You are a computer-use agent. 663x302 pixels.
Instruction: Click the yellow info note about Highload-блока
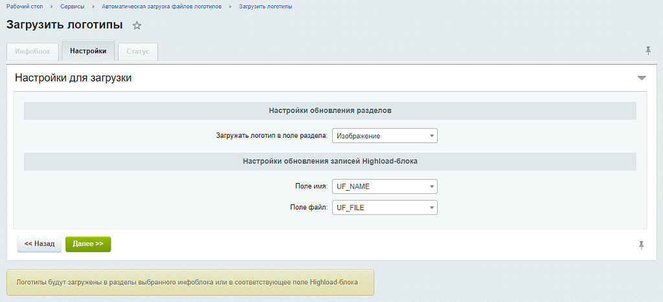(x=190, y=283)
